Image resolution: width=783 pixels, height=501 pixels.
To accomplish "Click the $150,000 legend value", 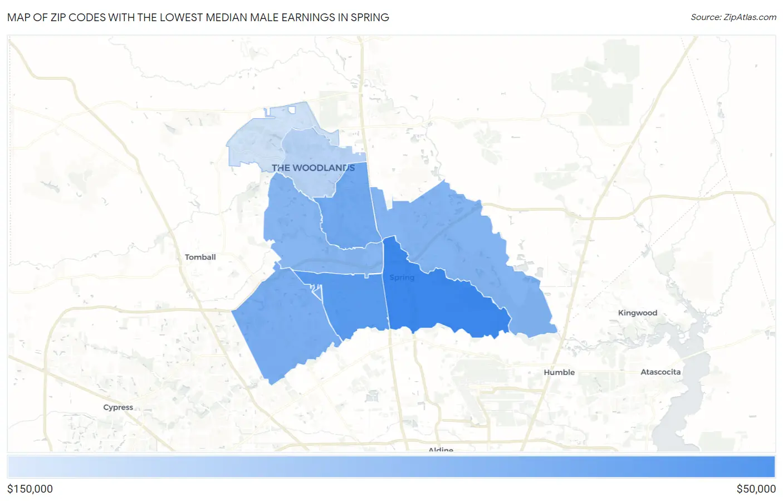I will point(30,489).
